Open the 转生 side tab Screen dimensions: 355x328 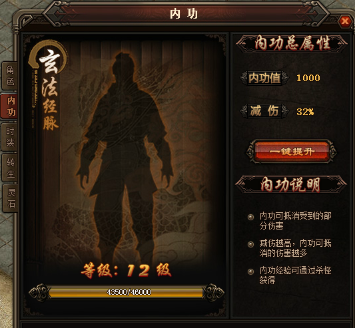pyautogui.click(x=10, y=168)
